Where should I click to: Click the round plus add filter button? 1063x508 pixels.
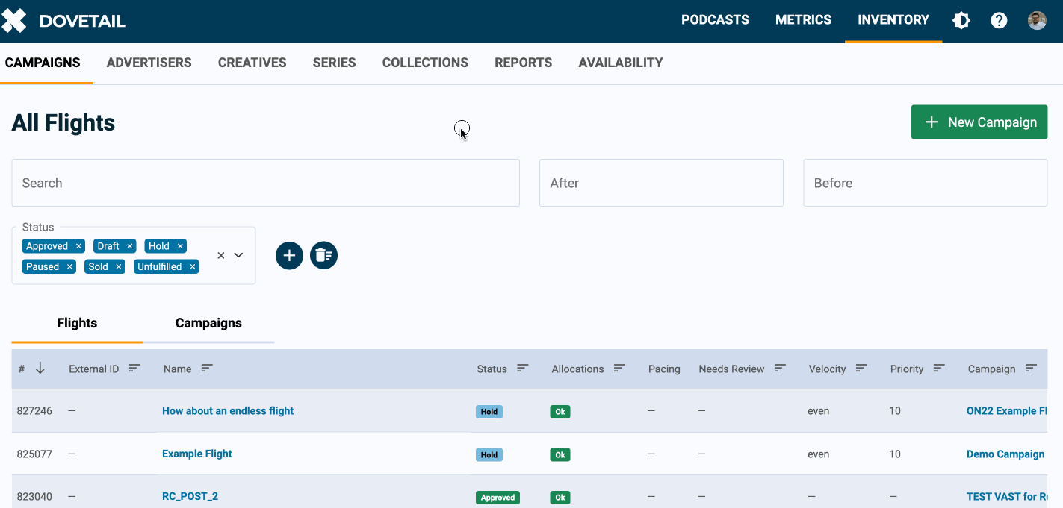(289, 255)
